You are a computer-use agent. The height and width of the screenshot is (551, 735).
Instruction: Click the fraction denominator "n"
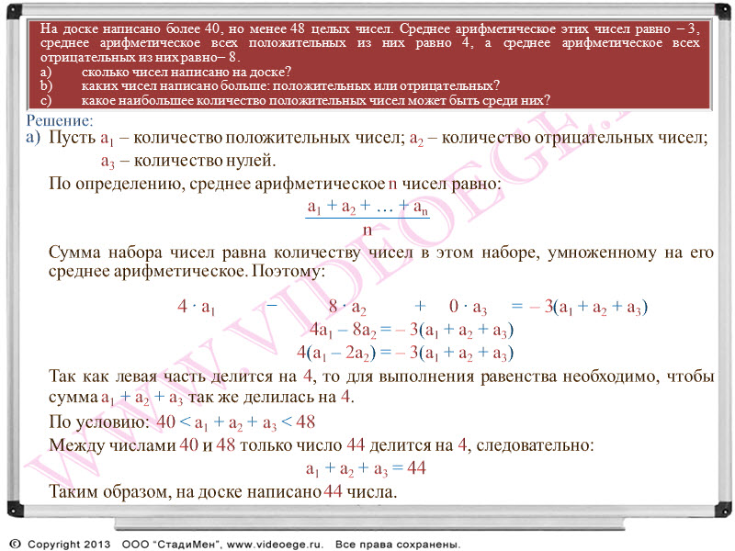pyautogui.click(x=367, y=230)
